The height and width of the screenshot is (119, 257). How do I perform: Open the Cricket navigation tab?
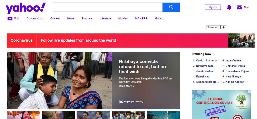(x=55, y=19)
